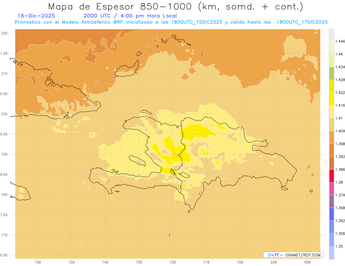Click the 19N latitude label
Viewport: 345px width, 266px height.
coord(5,154)
